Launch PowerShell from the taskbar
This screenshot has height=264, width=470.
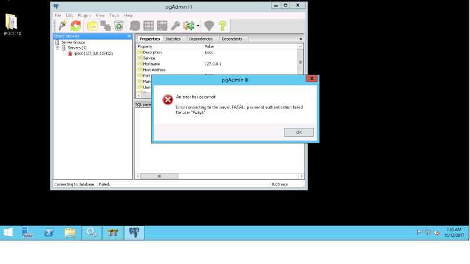49,232
